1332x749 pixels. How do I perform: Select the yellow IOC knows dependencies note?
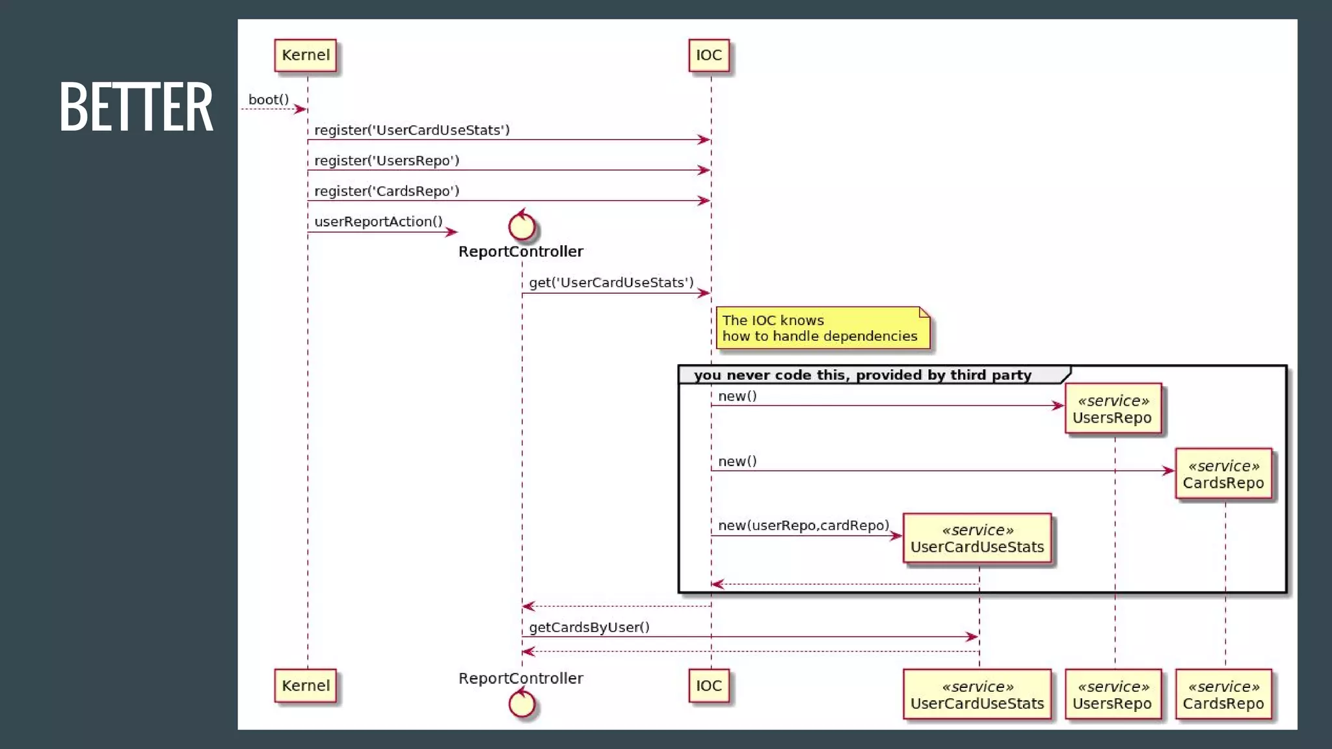(x=822, y=328)
